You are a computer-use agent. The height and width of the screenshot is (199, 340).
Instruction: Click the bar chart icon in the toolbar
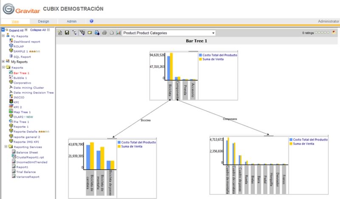click(x=119, y=33)
